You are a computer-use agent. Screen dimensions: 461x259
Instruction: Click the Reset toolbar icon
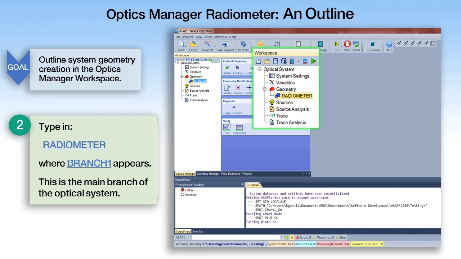pyautogui.click(x=356, y=45)
